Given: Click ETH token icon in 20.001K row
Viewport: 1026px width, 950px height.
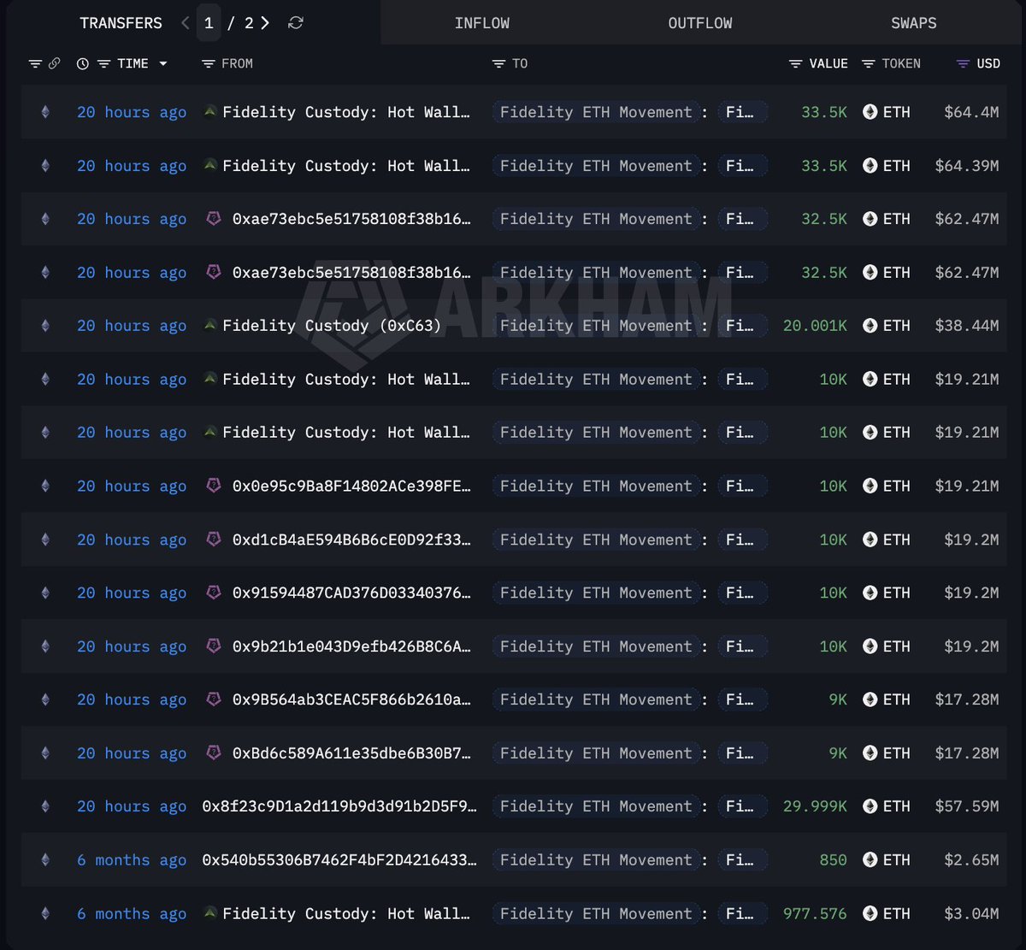Looking at the screenshot, I should click(x=870, y=326).
